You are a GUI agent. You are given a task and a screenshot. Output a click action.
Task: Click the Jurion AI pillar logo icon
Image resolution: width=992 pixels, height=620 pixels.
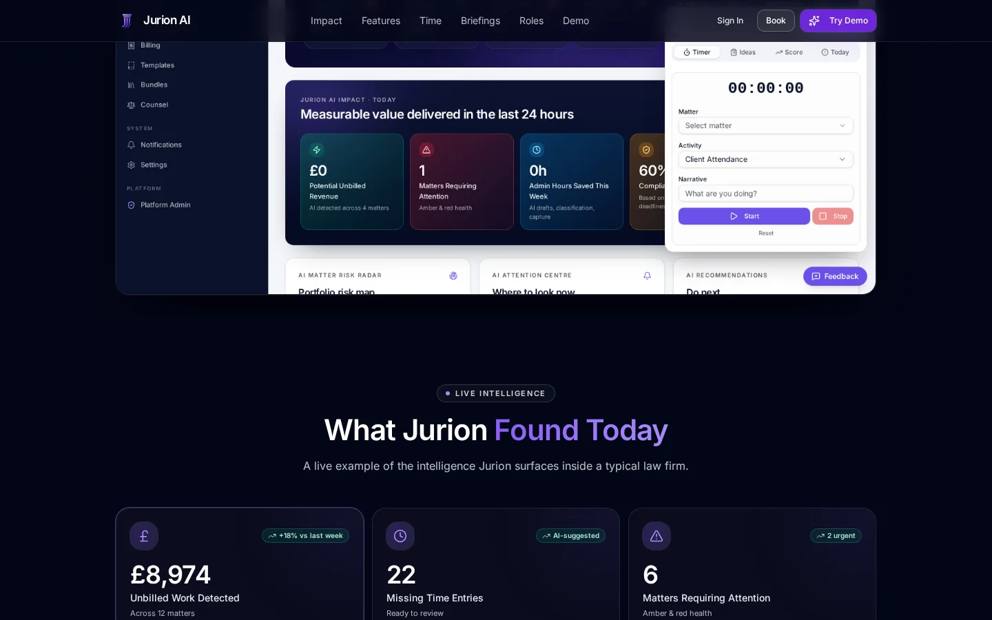point(127,21)
